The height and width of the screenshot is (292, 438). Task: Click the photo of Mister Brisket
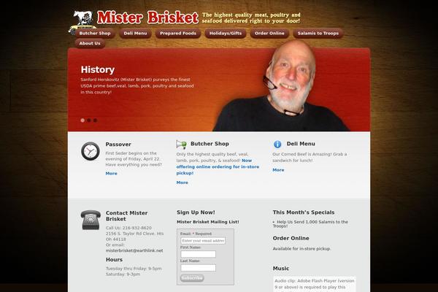(x=282, y=87)
